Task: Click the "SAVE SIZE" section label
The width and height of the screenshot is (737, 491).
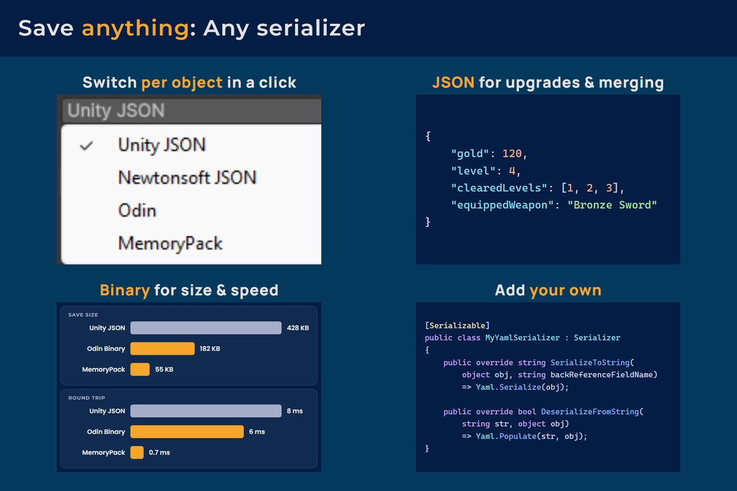Action: tap(84, 315)
